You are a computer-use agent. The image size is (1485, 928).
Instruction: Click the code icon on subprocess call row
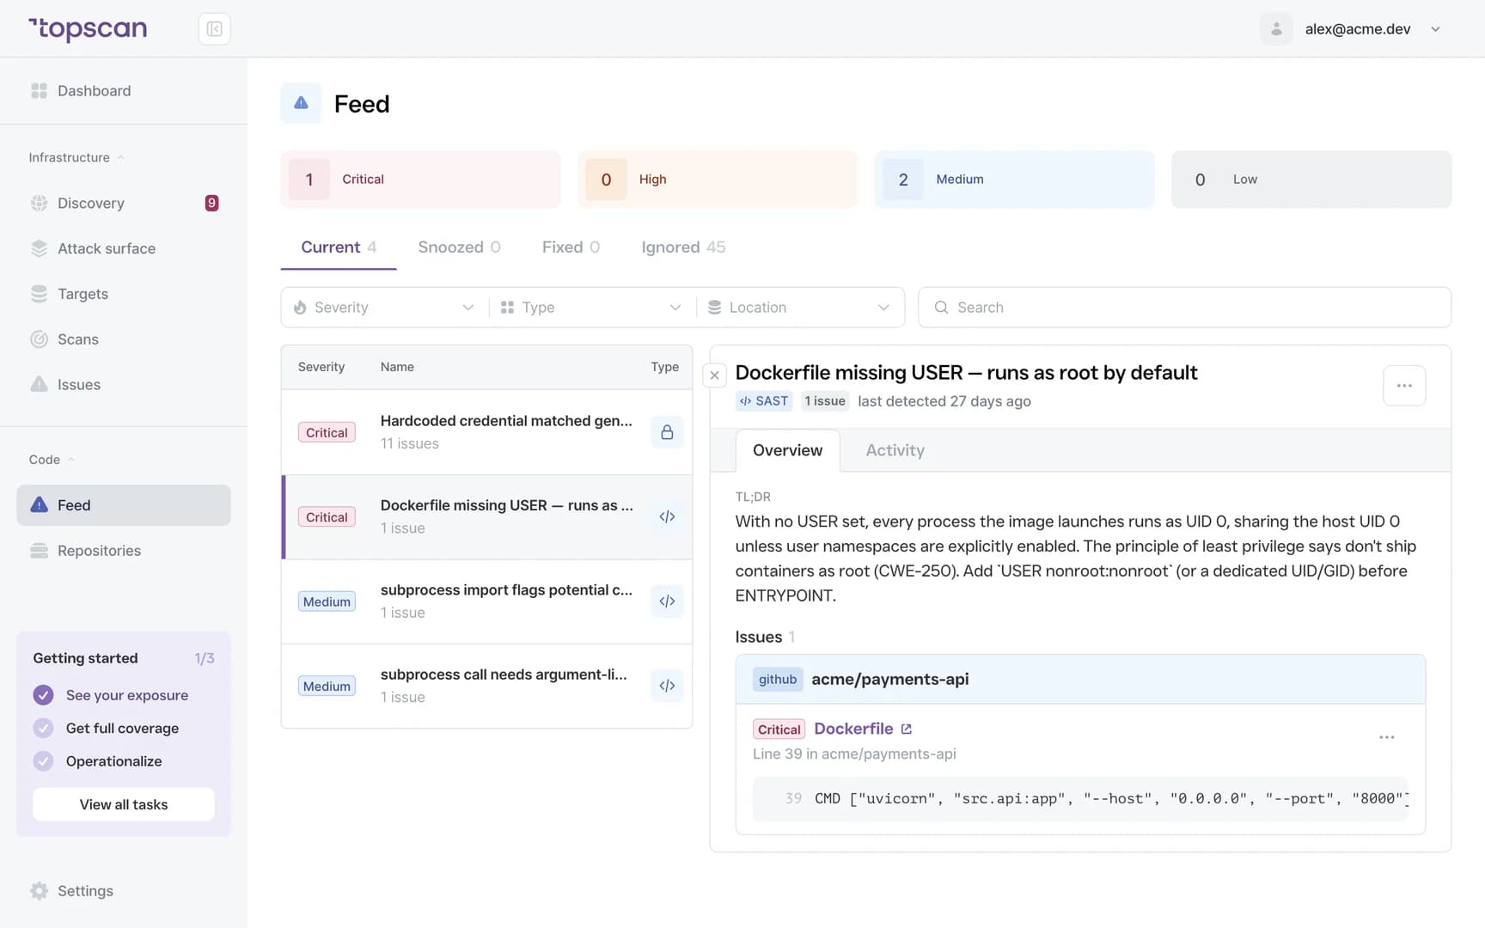[667, 686]
